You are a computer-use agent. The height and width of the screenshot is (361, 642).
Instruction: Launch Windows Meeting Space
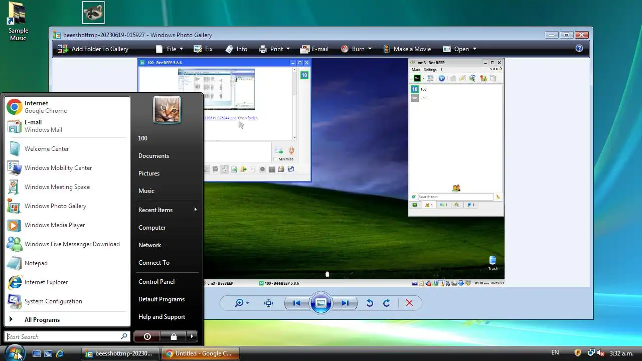tap(67, 187)
